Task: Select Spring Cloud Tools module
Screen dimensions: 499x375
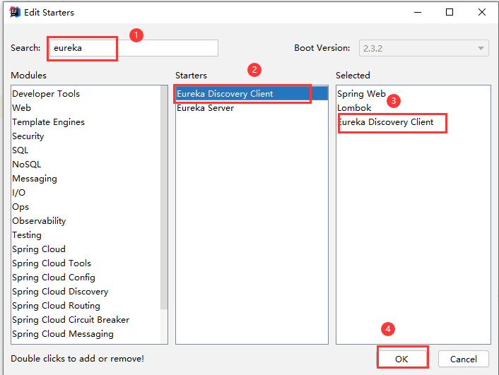Action: 86,263
